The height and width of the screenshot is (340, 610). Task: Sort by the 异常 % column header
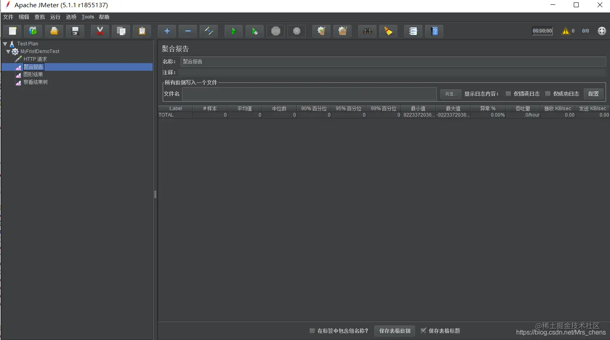click(x=488, y=109)
